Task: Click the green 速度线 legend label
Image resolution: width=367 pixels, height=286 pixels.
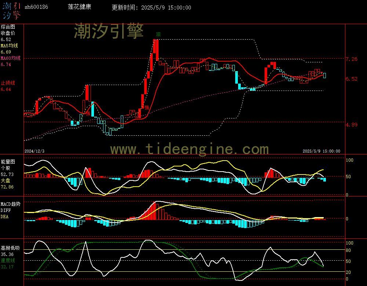Action: tap(8, 260)
